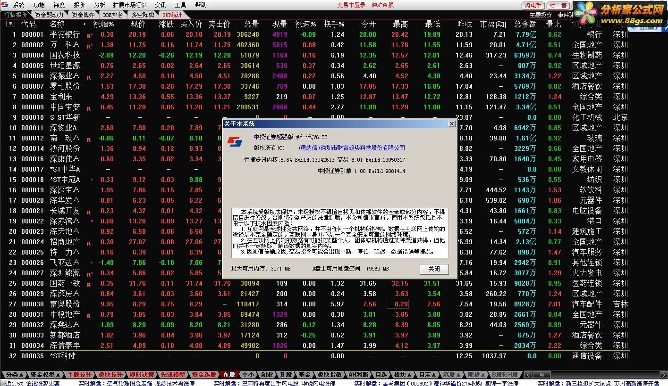This screenshot has width=668, height=386.
Task: Sort by the 涨幅% column header
Action: 104,24
